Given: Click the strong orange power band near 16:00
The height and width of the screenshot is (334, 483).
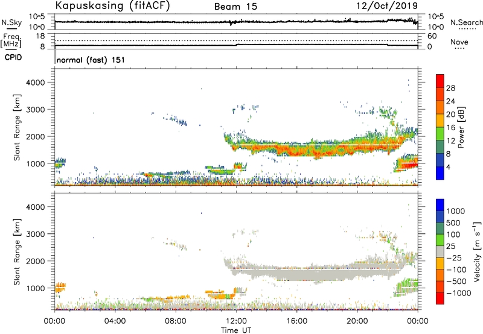Looking at the screenshot, I should (296, 151).
